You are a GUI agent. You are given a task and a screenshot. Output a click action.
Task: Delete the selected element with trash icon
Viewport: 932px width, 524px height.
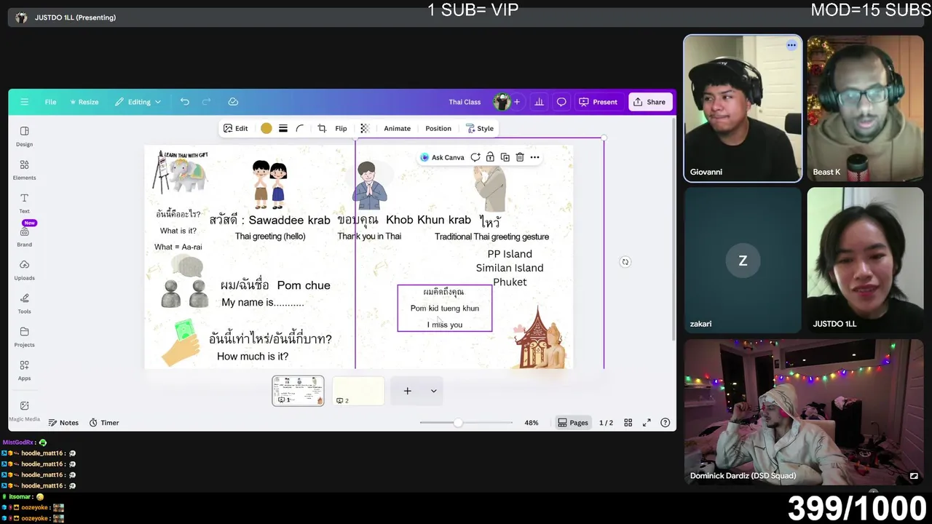(x=520, y=157)
